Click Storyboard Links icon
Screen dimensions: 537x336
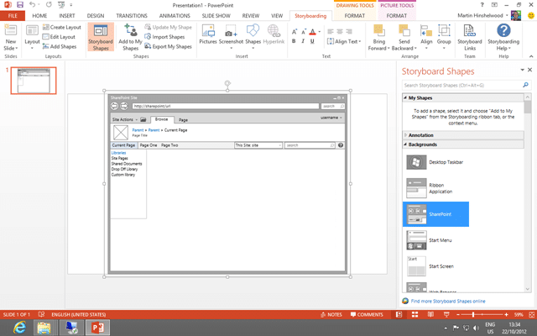tap(470, 30)
